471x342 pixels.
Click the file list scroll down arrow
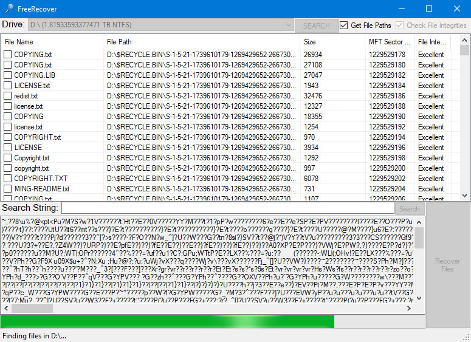point(464,196)
